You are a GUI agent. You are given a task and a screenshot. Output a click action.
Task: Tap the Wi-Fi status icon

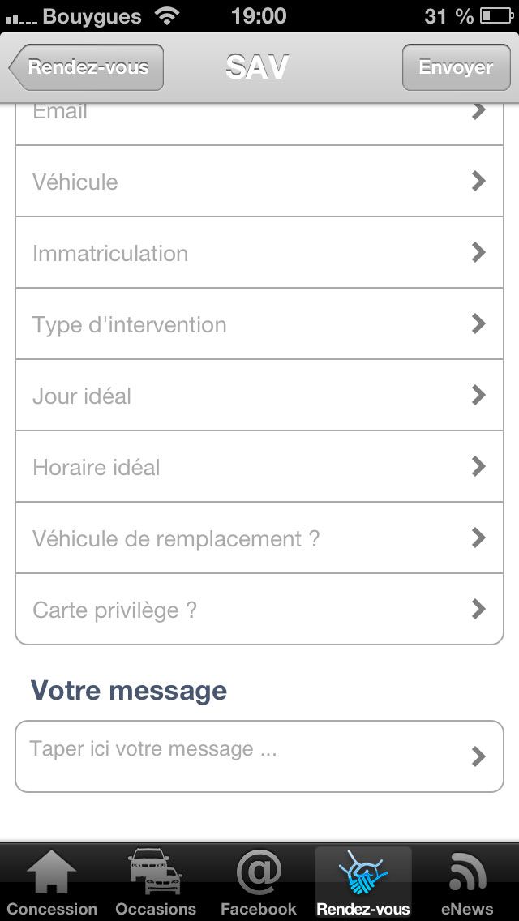click(x=168, y=15)
